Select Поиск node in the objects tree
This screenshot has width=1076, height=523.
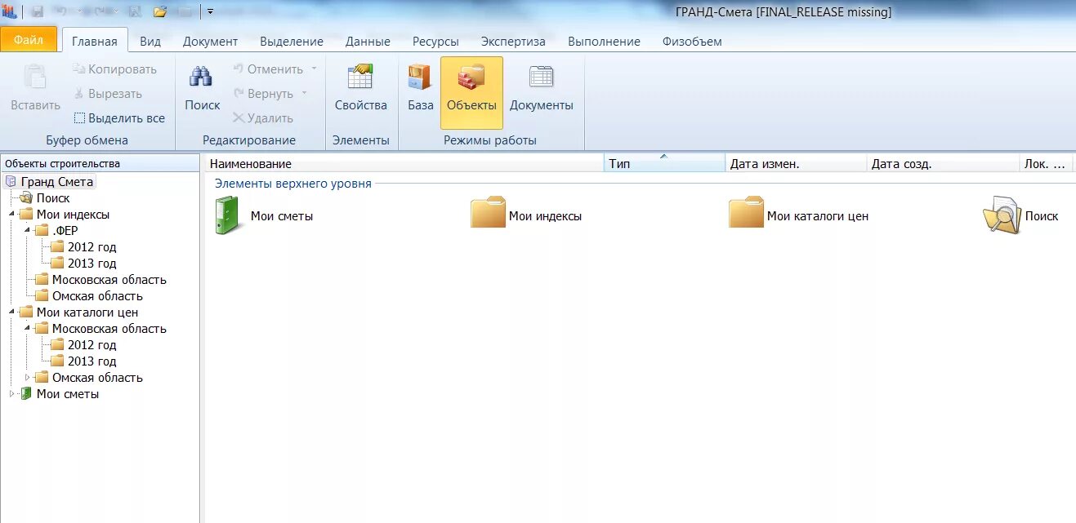tap(52, 198)
